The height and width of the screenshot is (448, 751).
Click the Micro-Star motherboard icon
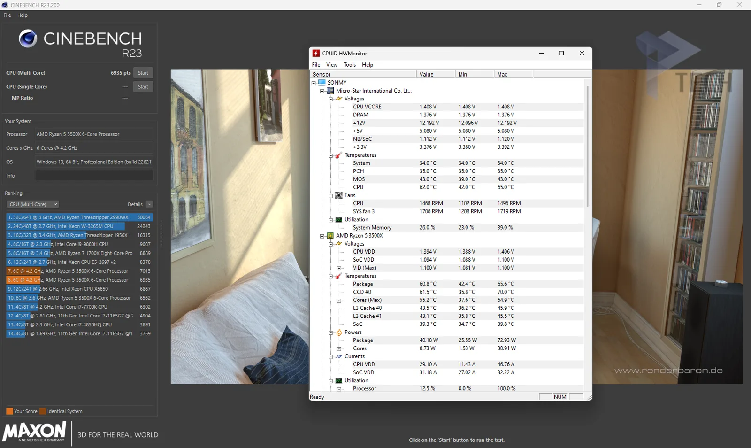[330, 91]
